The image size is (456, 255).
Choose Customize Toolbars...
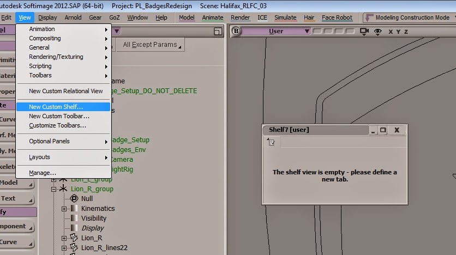(63, 125)
